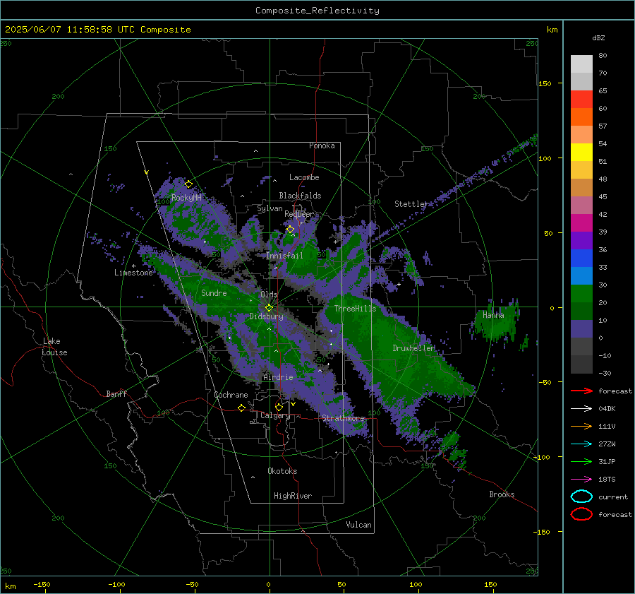
Task: Click the Composite_Reflectivity title
Action: (x=317, y=11)
